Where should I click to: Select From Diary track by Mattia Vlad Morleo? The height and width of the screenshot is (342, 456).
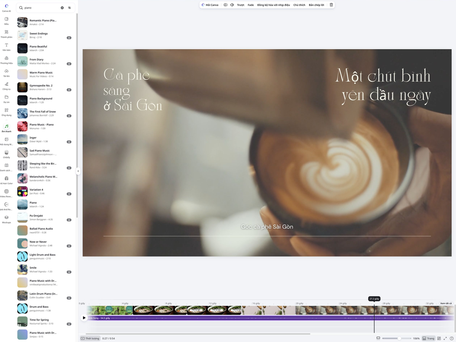[x=44, y=61]
